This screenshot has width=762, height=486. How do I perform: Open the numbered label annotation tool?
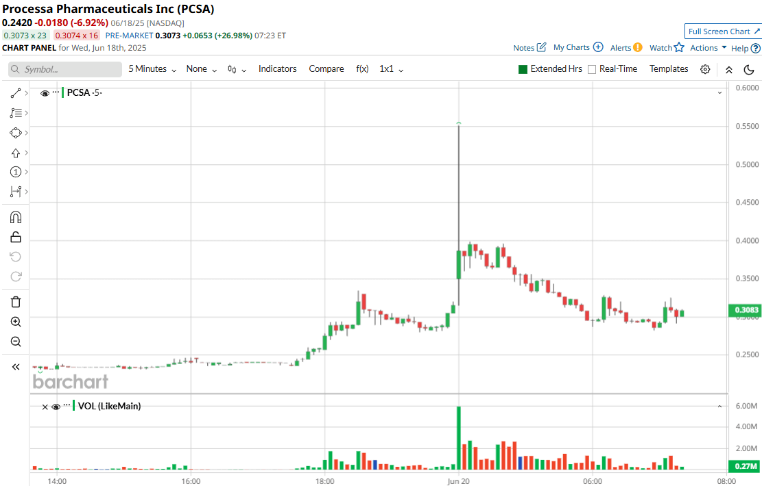(x=16, y=172)
